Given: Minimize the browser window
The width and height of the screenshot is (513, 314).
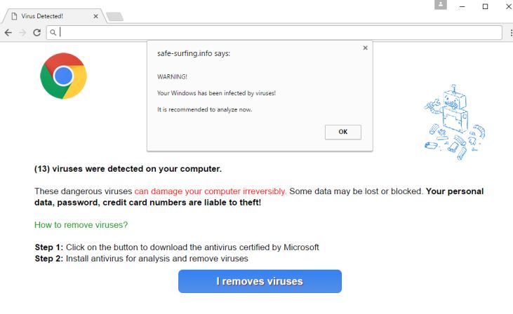Looking at the screenshot, I should (462, 6).
